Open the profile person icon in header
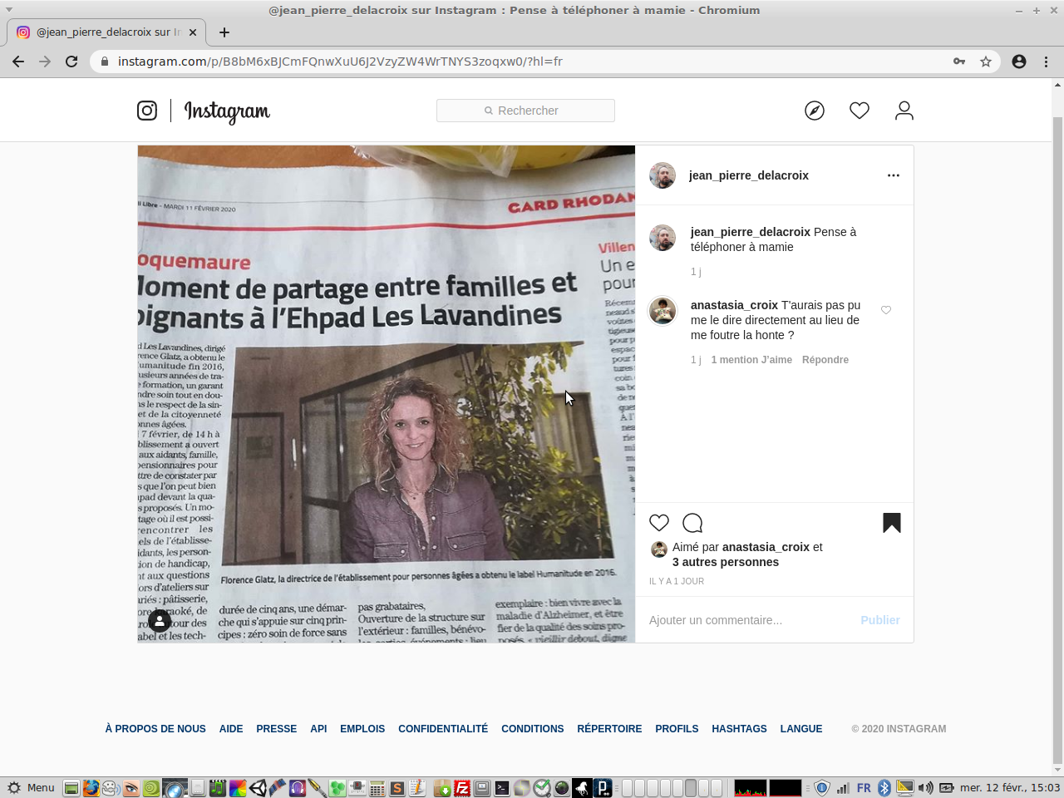 point(904,111)
